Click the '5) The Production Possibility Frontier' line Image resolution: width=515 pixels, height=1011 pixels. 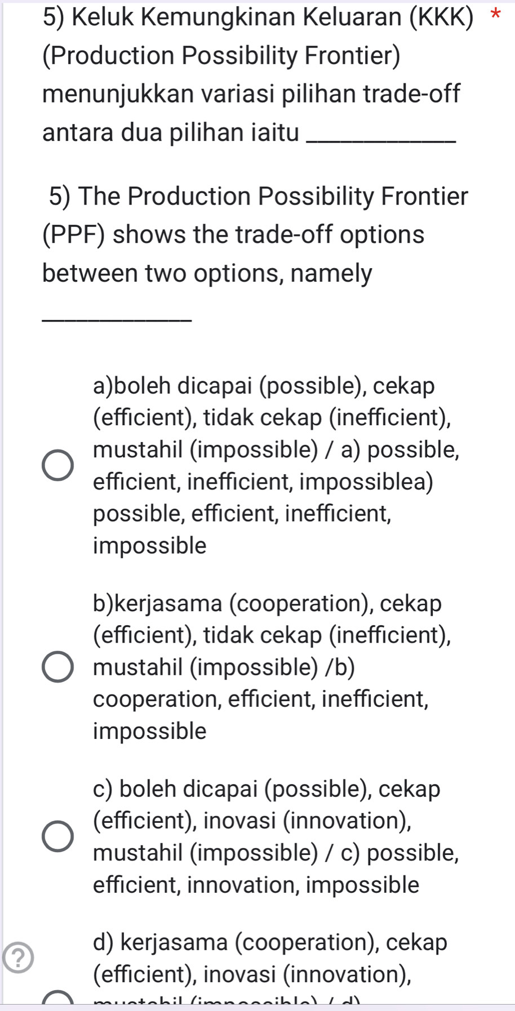258,197
